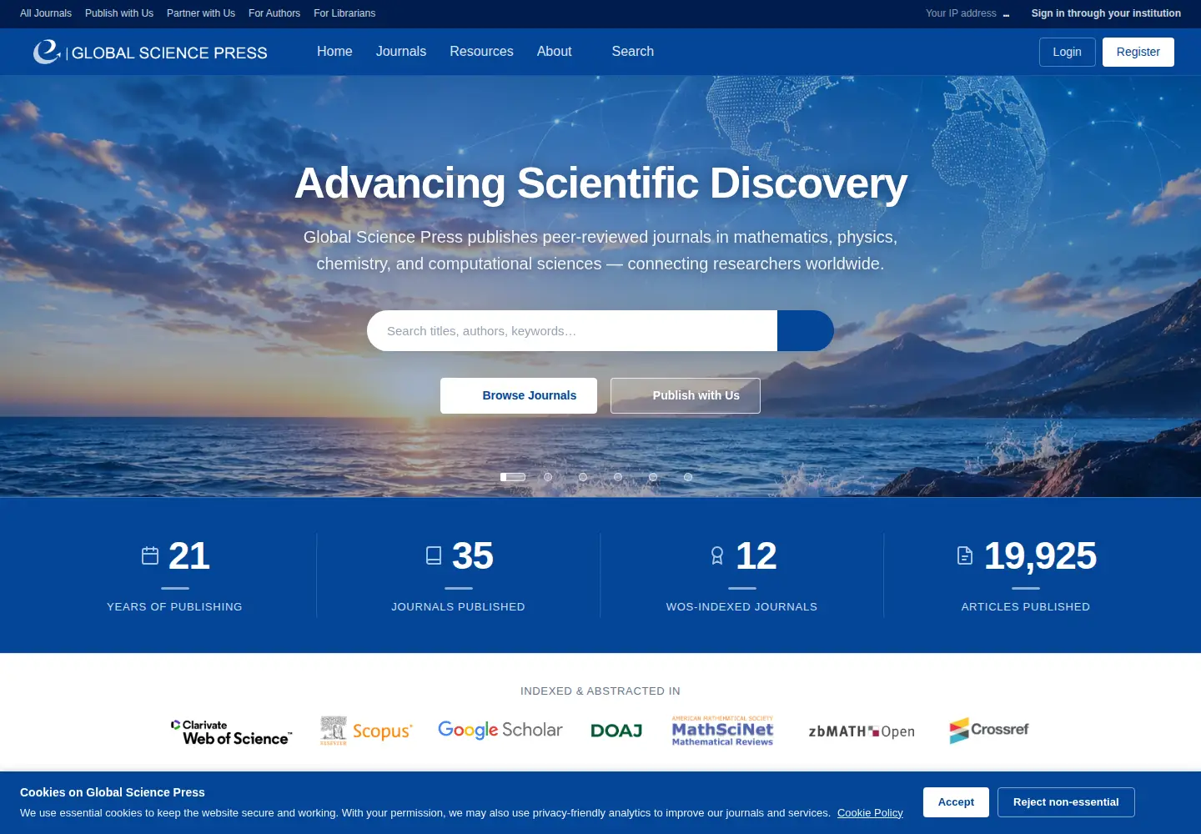Click the Browse Journals button
1201x834 pixels.
[x=519, y=395]
